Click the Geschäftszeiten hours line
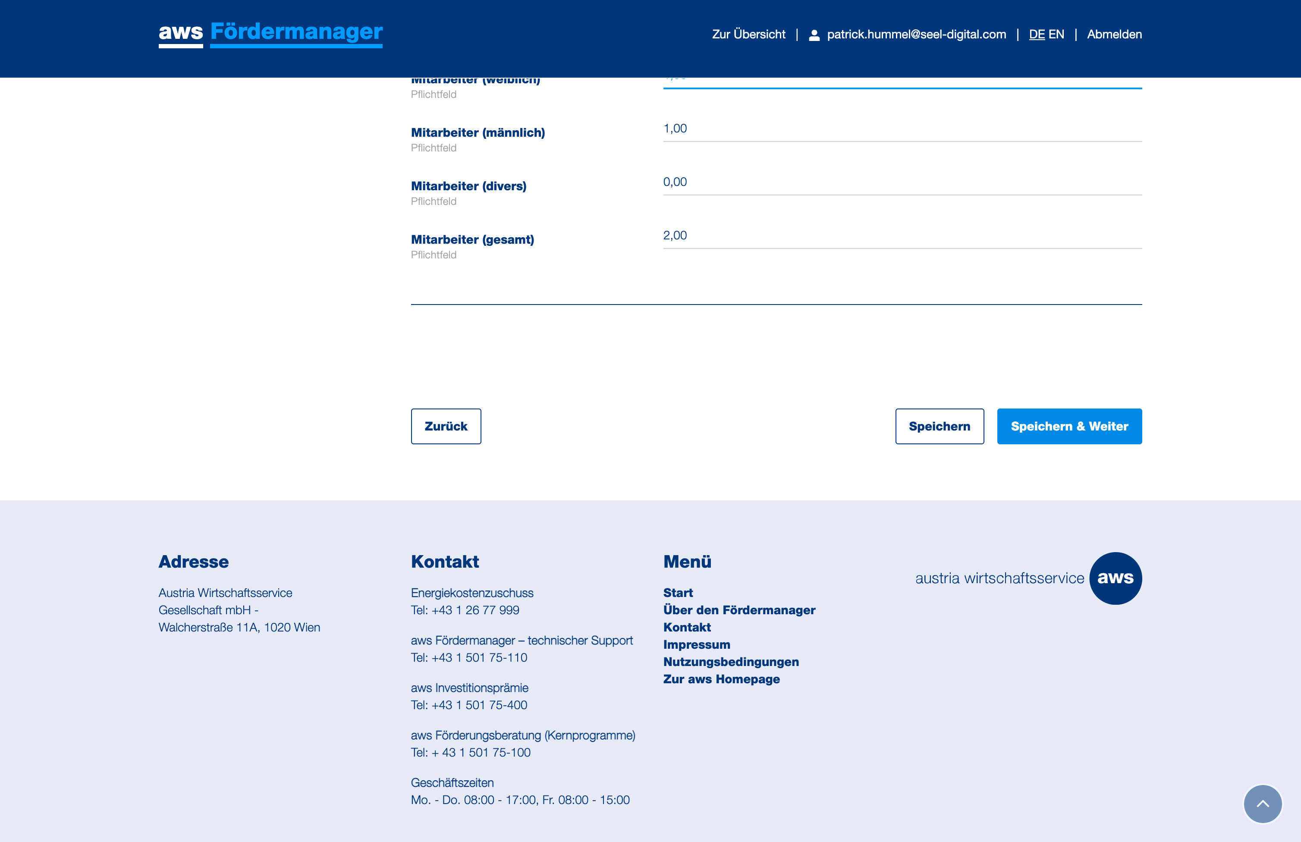Image resolution: width=1301 pixels, height=842 pixels. coord(520,800)
